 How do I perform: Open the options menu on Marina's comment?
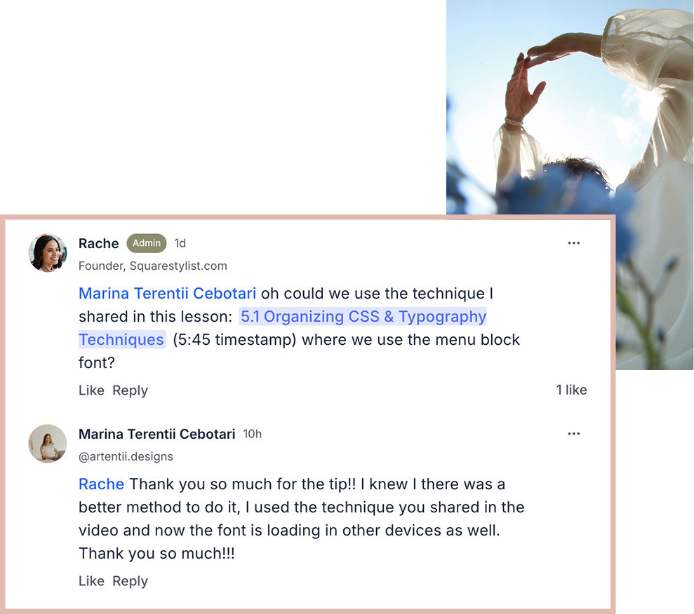[573, 434]
